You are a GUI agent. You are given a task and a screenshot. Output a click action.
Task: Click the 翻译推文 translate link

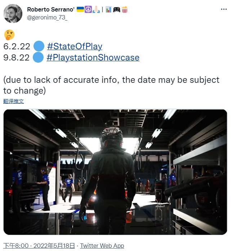(14, 101)
